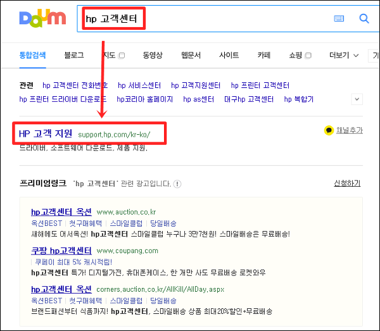Click the support.hp.com/kr-ko/ URL

coord(114,134)
